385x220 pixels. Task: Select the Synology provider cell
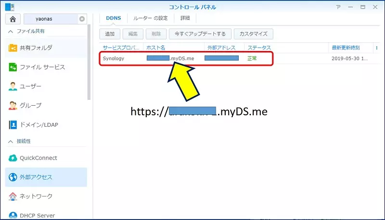tap(114, 59)
